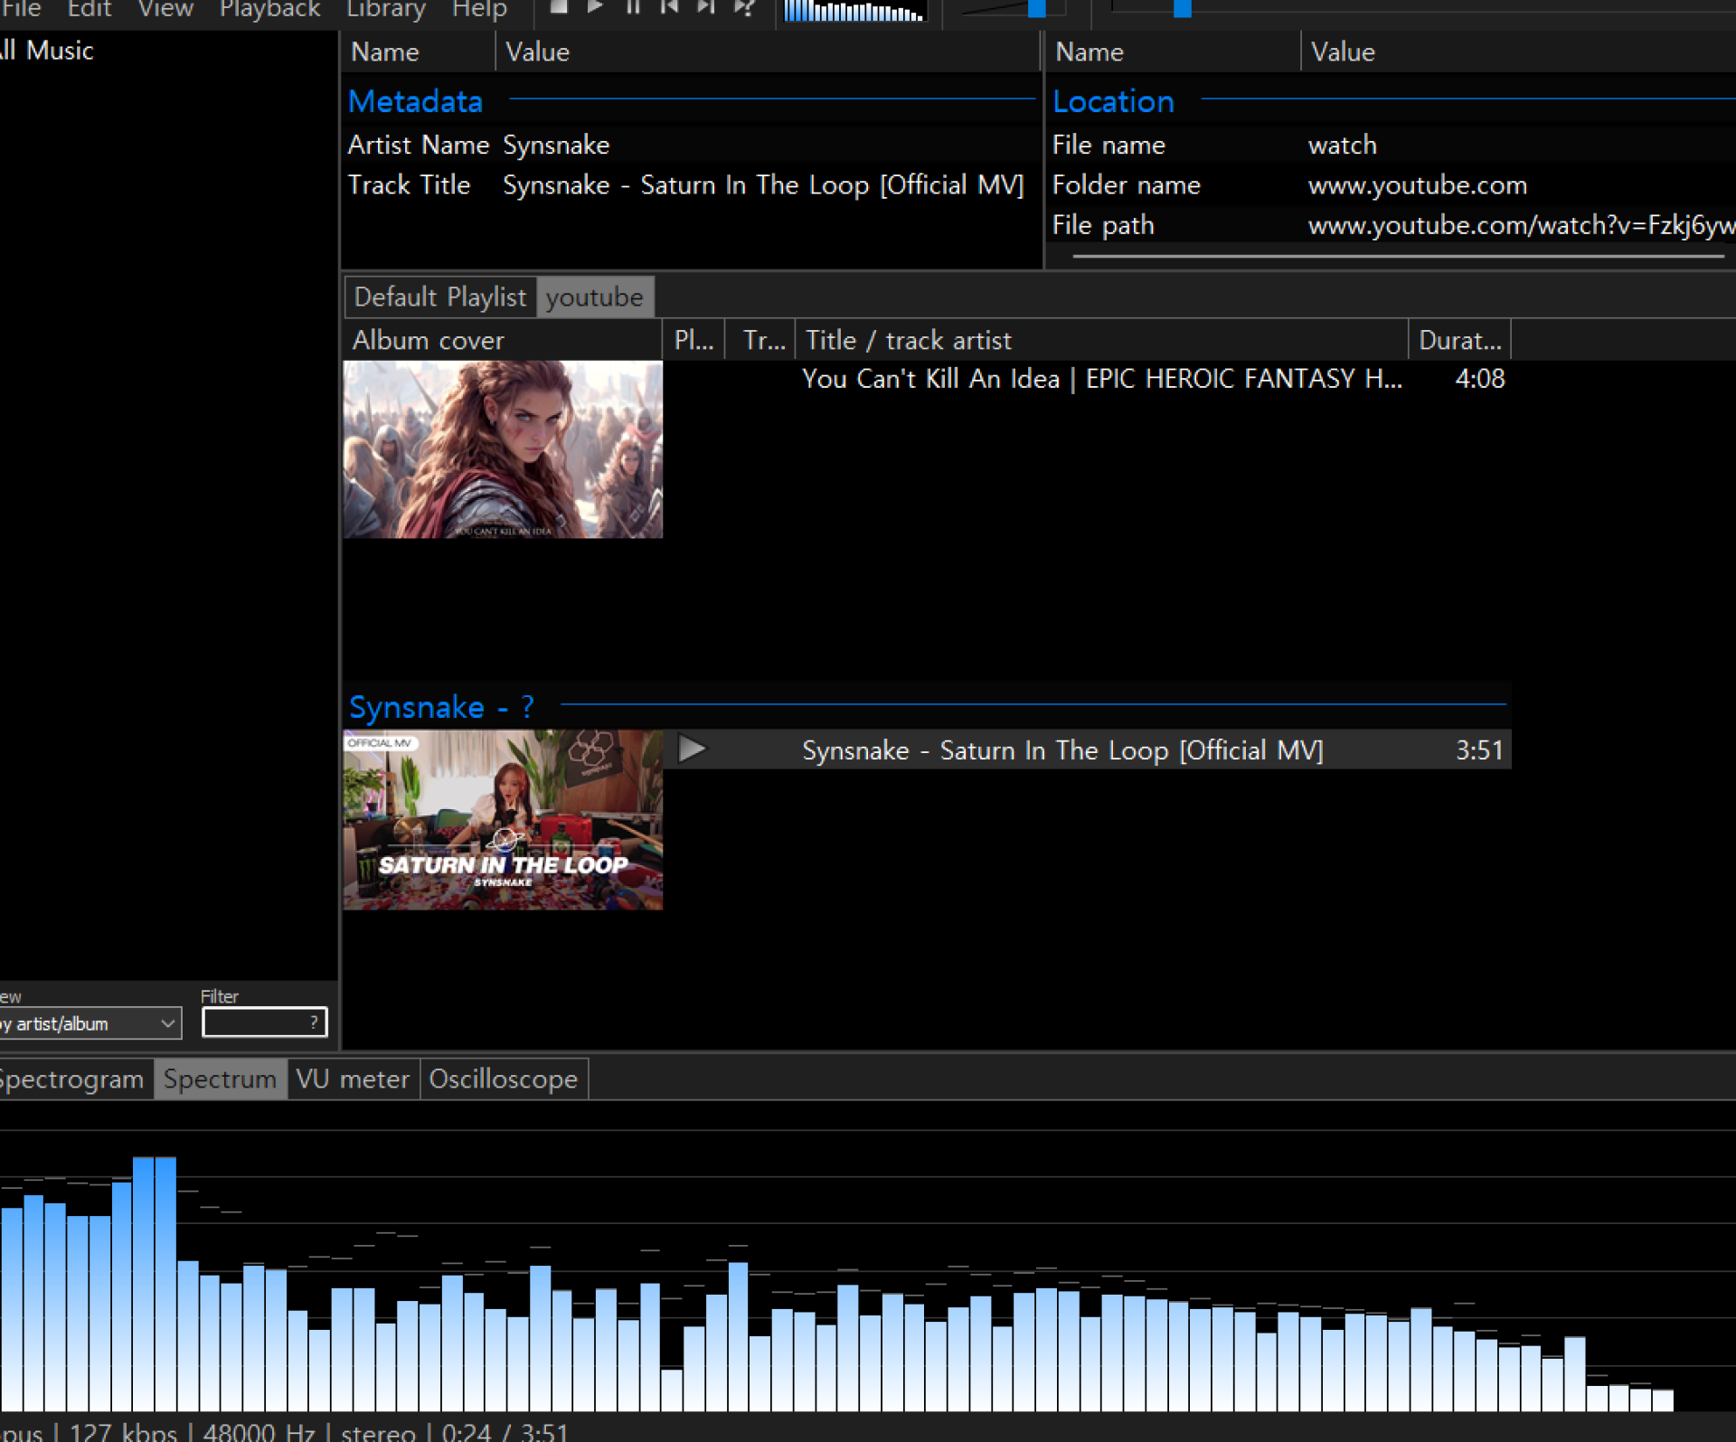This screenshot has width=1736, height=1442.
Task: Pause the current track
Action: tap(633, 7)
